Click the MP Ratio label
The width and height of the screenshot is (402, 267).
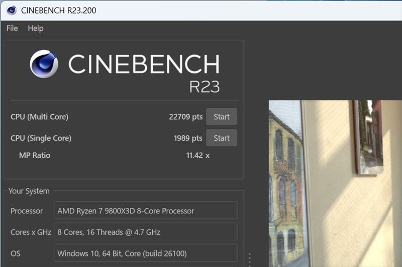35,155
